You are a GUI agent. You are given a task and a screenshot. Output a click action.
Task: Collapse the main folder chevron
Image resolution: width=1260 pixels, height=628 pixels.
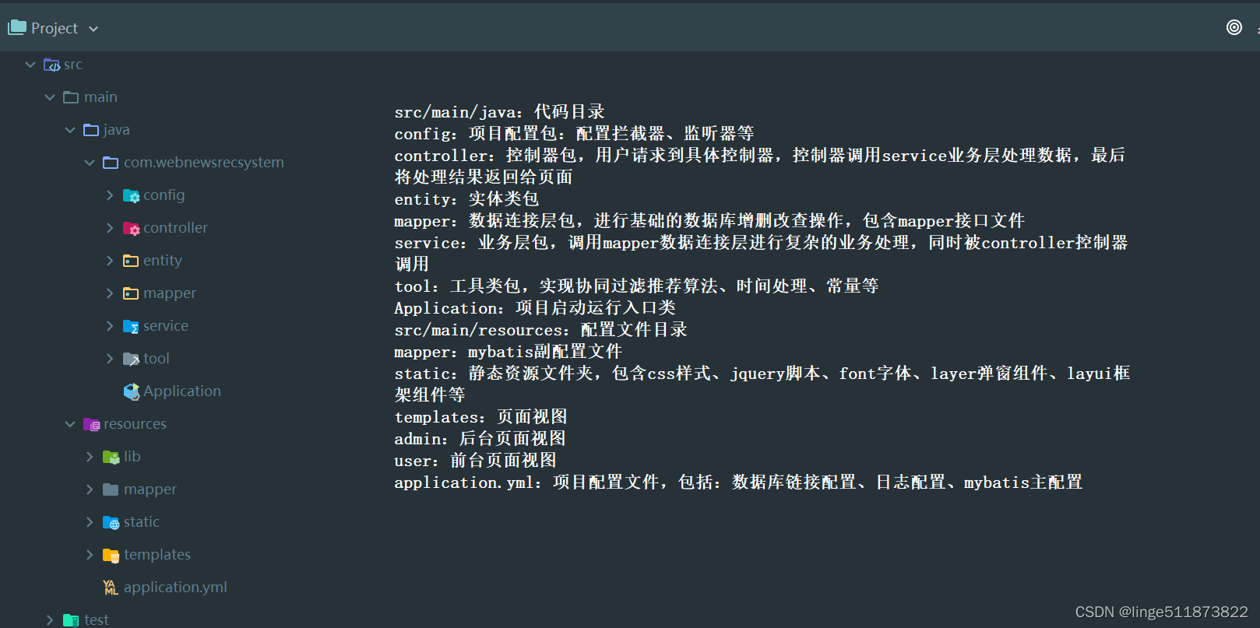pyautogui.click(x=50, y=97)
